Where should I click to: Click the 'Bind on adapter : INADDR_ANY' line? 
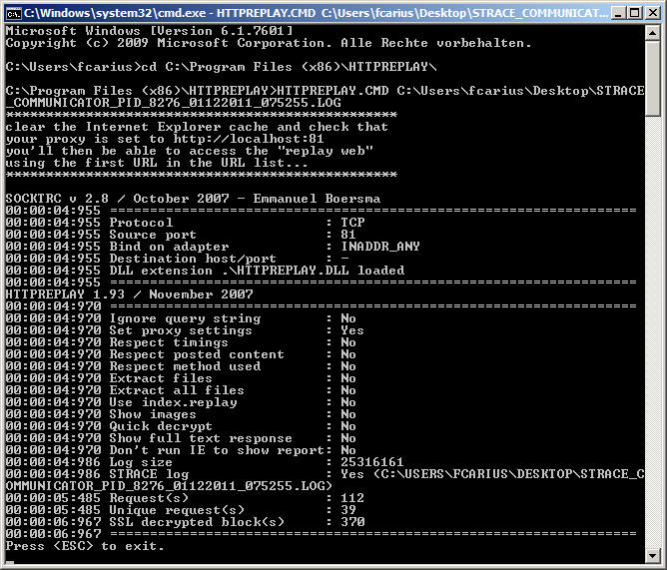point(213,247)
